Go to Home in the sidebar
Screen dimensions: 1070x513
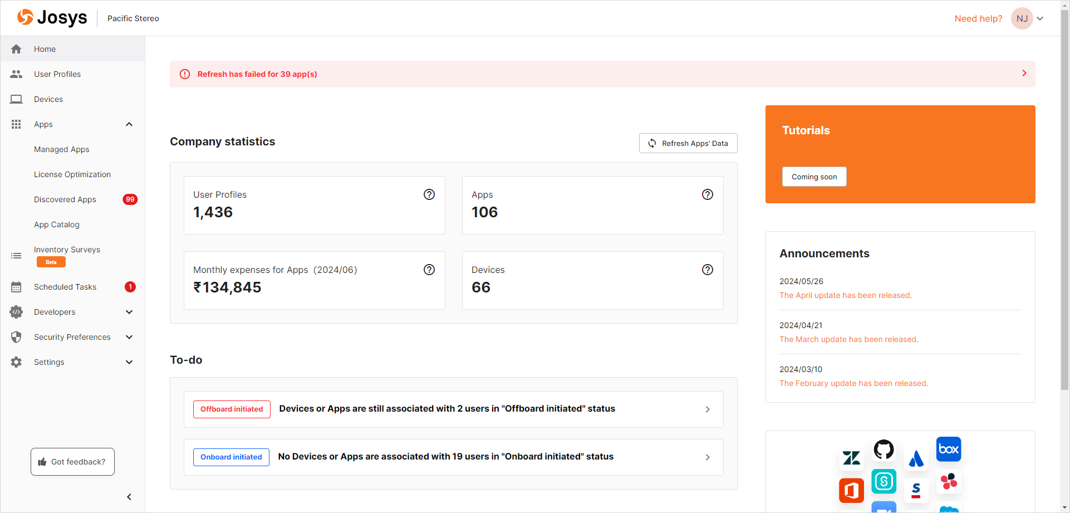point(72,49)
